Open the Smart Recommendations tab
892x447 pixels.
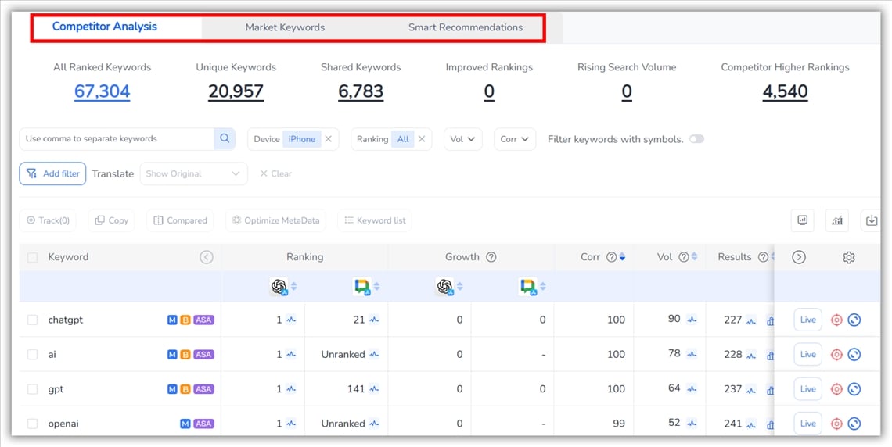pos(465,27)
